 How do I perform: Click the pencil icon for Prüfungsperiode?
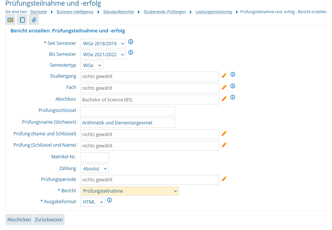coord(224,179)
